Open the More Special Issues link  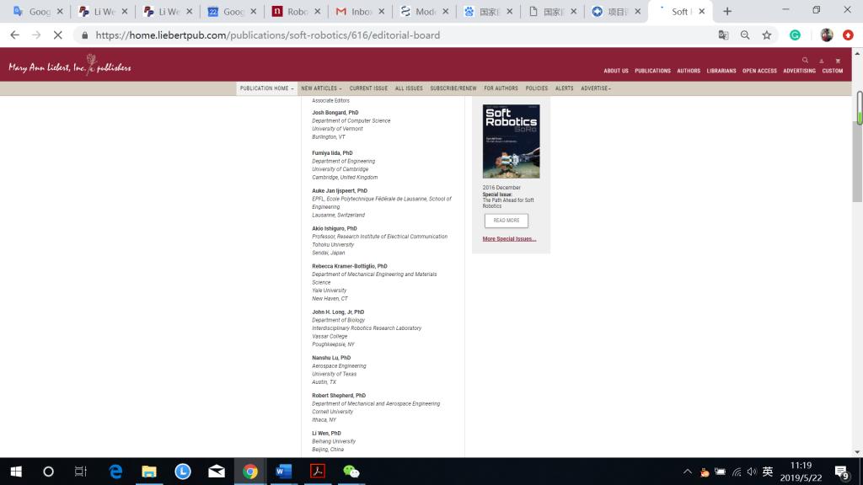(x=509, y=239)
